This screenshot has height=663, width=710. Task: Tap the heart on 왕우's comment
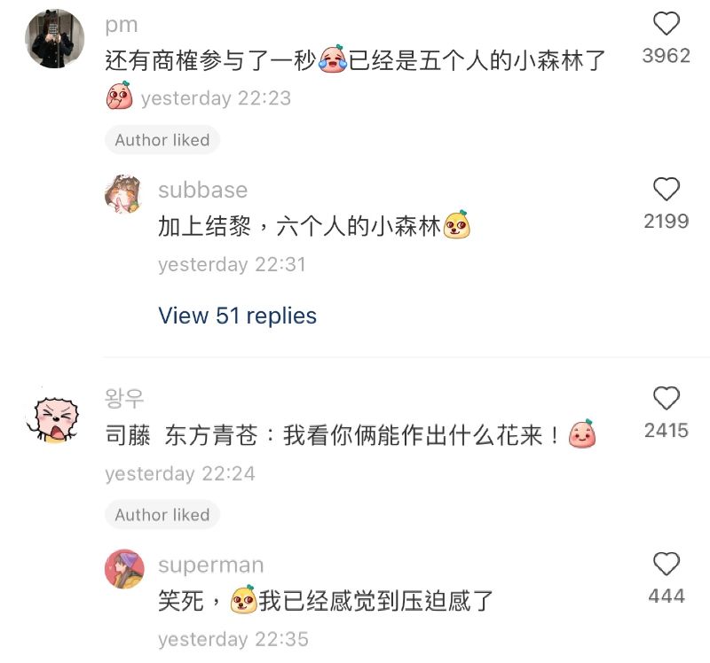[x=667, y=398]
